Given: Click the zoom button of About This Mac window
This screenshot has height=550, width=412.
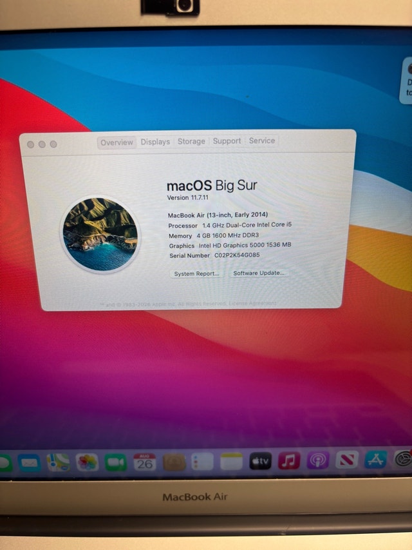Looking at the screenshot, I should click(53, 144).
